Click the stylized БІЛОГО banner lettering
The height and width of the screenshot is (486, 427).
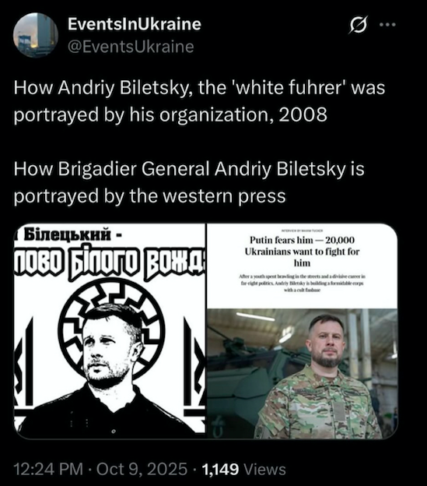103,262
